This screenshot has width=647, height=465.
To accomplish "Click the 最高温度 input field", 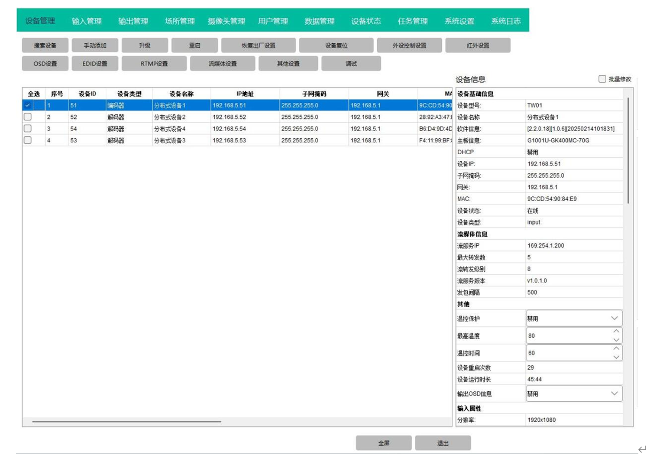I will 567,336.
